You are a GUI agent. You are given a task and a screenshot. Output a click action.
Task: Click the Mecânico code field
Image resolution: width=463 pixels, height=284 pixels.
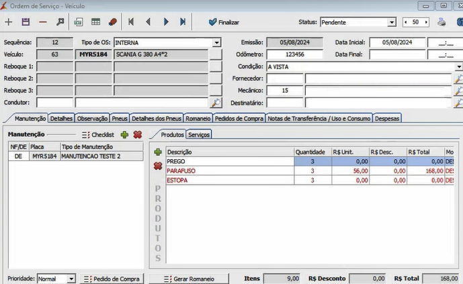(x=285, y=91)
